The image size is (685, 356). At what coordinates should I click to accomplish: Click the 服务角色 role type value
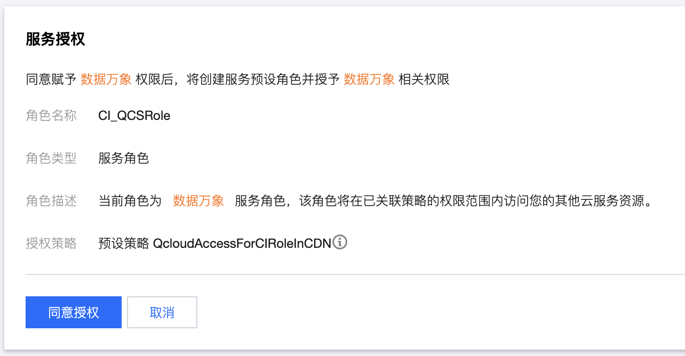(x=124, y=158)
